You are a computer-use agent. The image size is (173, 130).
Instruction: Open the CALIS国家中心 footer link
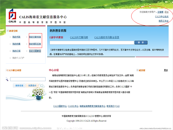(x=60, y=106)
